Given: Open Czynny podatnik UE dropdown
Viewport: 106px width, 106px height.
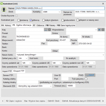Looking at the screenshot, I should tap(57, 63).
